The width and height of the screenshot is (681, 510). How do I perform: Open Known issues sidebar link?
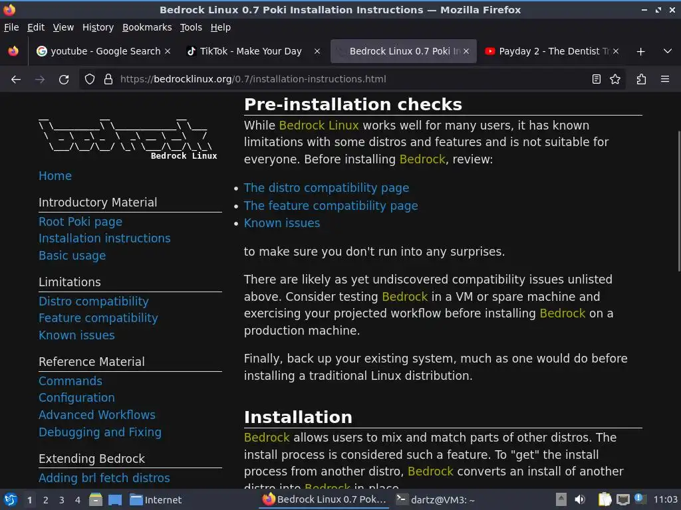76,335
